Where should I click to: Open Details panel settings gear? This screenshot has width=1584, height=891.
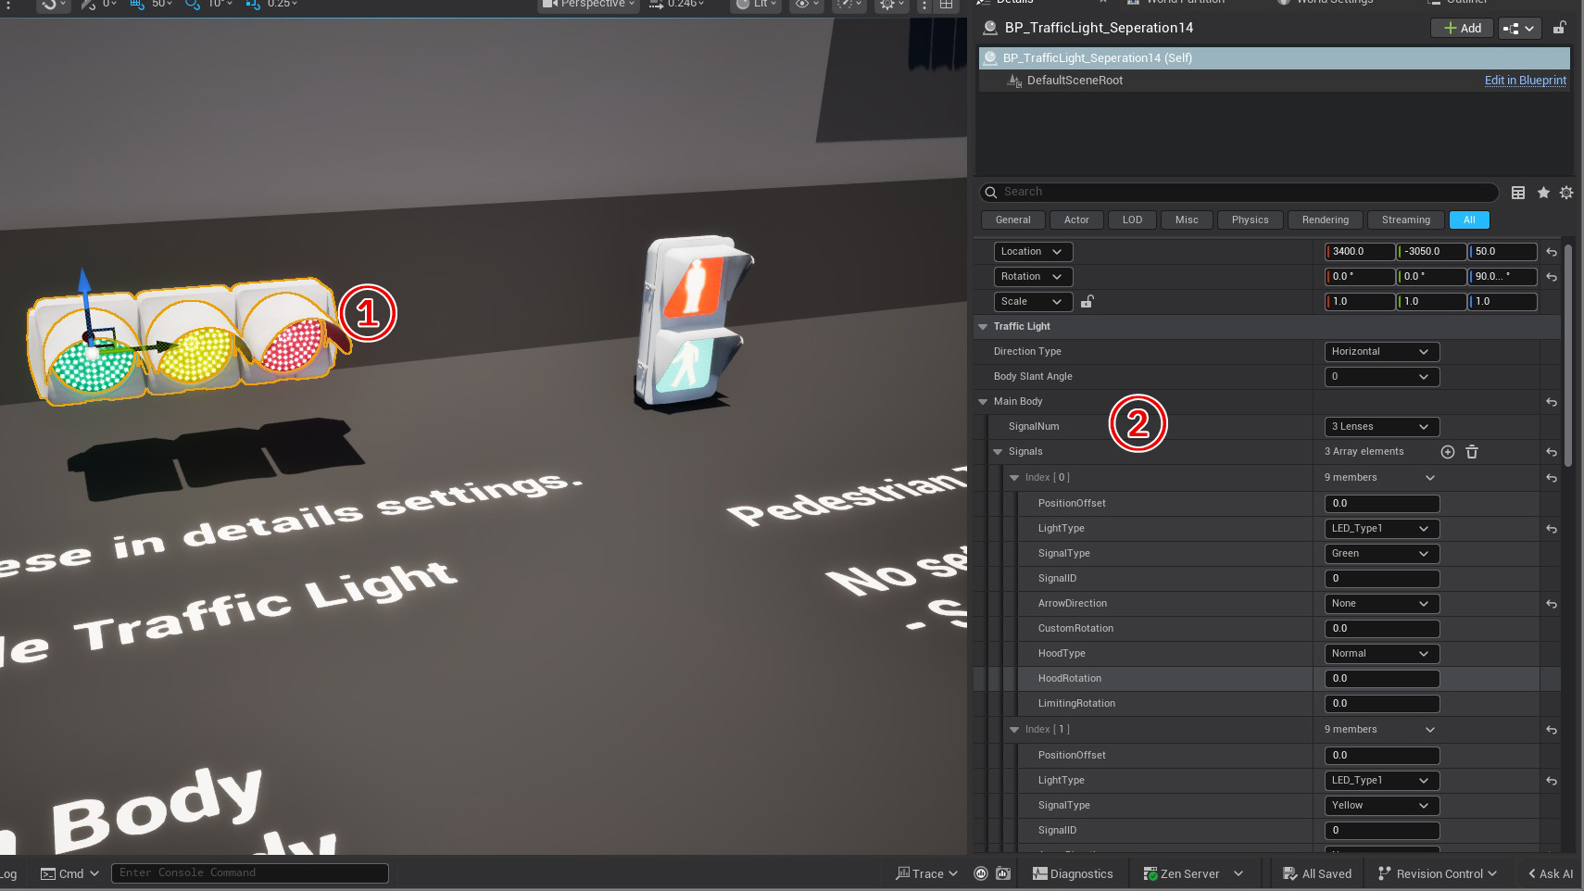(1566, 193)
